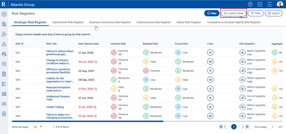Open the checklist sidebar icon

(x=4, y=84)
